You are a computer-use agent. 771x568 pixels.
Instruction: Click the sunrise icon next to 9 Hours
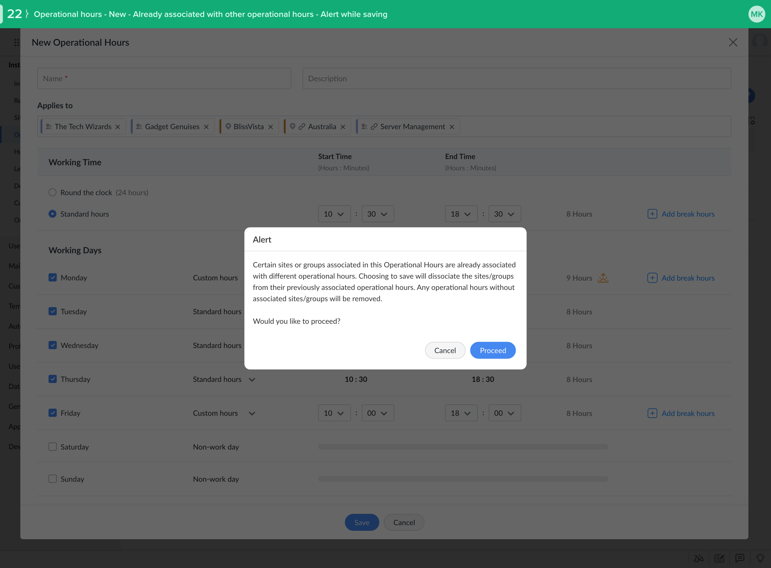point(603,278)
